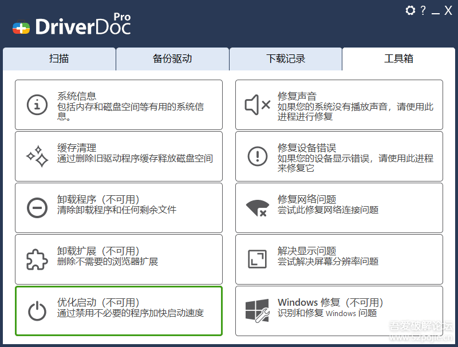The width and height of the screenshot is (458, 347).
Task: Click the question mark help icon
Action: (x=423, y=10)
